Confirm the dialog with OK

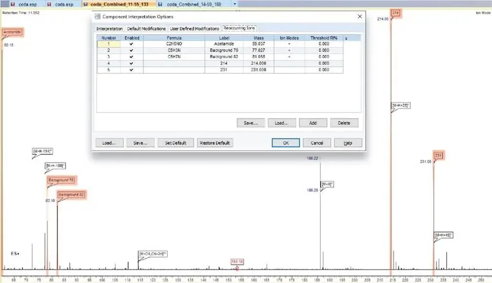[x=286, y=143]
